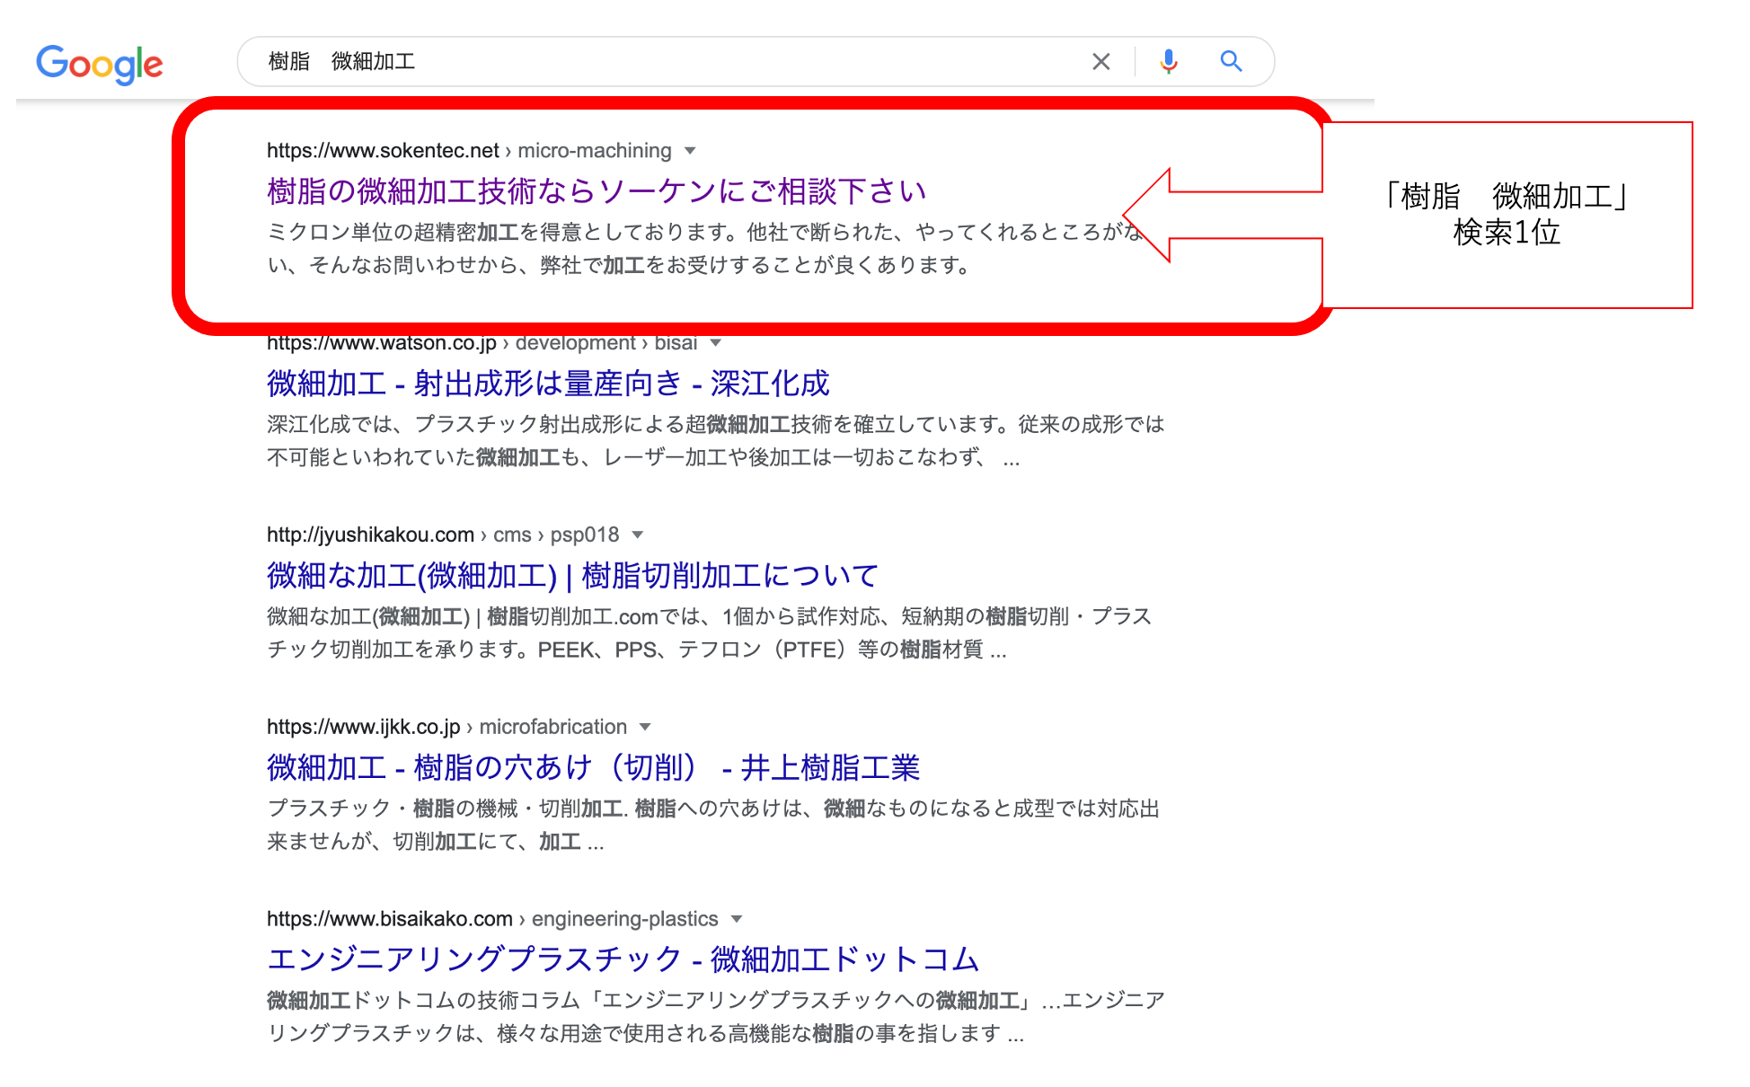Open the 樹脂切削加工について result link

click(x=572, y=576)
